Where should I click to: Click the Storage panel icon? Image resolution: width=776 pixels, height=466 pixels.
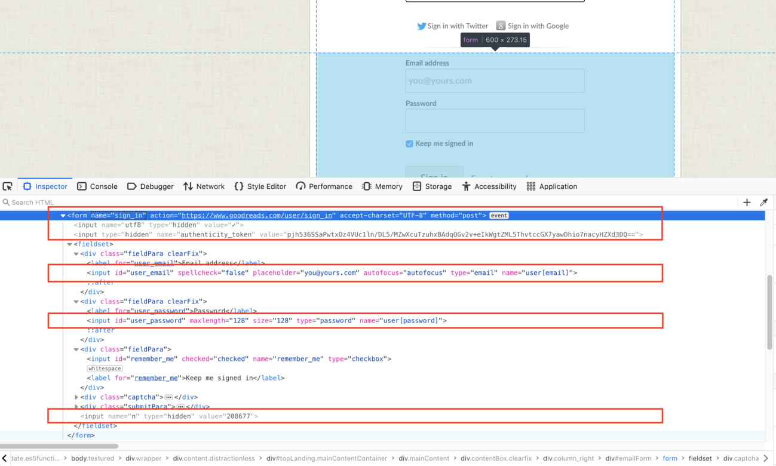pos(417,186)
